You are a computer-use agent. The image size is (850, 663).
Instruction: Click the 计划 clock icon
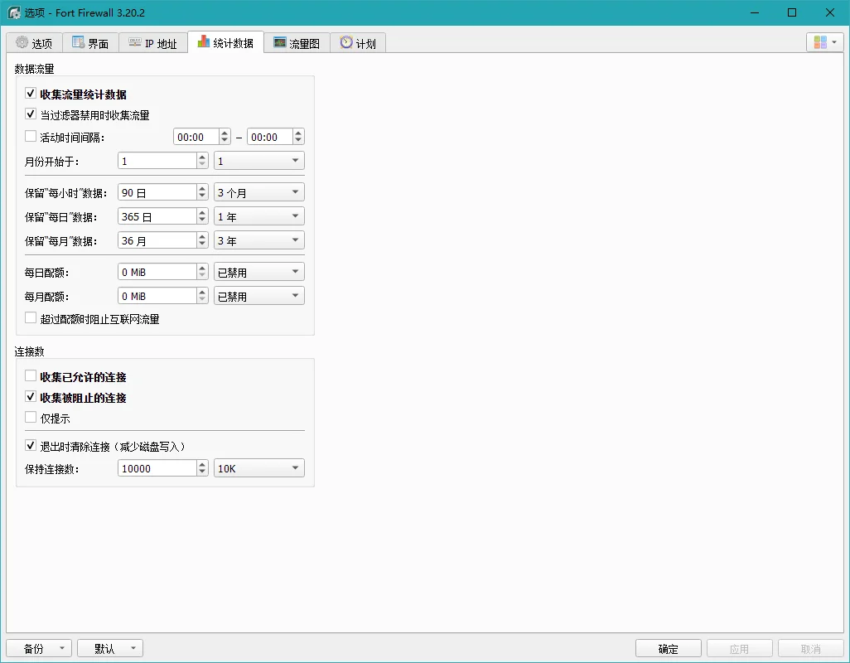(x=346, y=42)
